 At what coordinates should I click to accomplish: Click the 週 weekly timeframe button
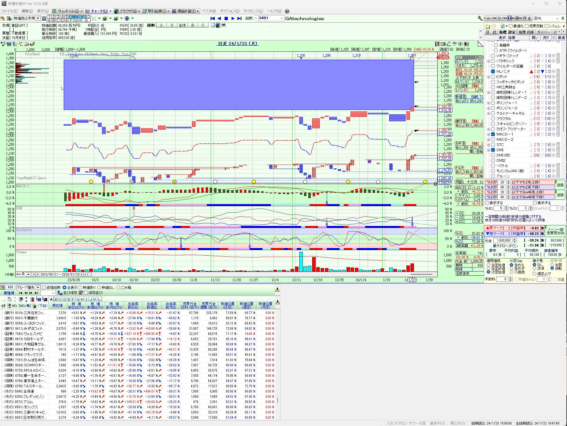pyautogui.click(x=517, y=18)
